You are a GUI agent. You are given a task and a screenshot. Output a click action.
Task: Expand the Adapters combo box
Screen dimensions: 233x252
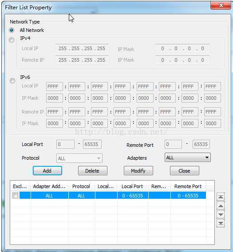click(x=187, y=157)
